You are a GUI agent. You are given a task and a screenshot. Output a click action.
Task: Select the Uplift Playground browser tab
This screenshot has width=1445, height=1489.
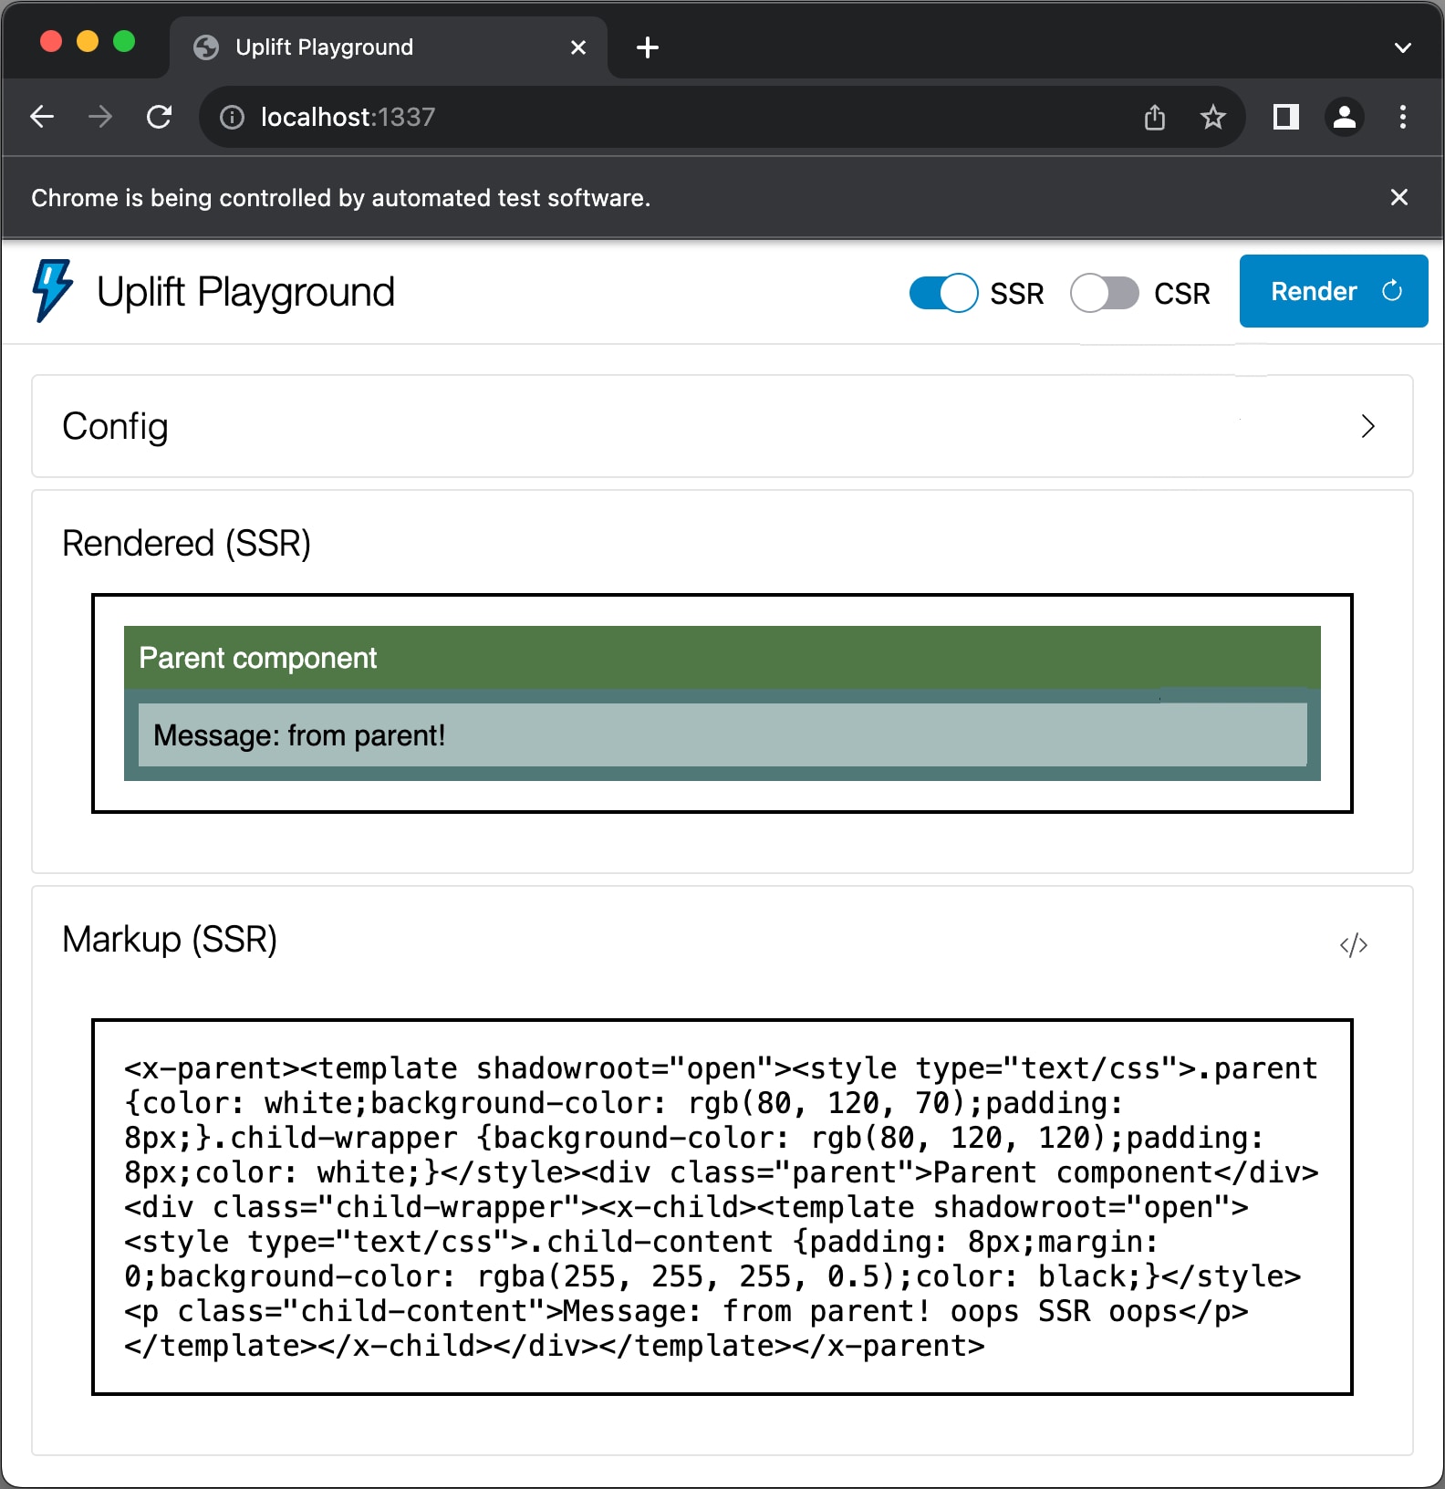[389, 47]
